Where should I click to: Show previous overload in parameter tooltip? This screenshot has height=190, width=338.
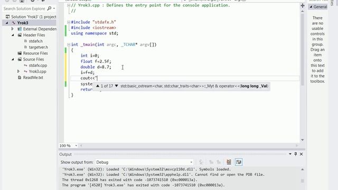point(98,85)
